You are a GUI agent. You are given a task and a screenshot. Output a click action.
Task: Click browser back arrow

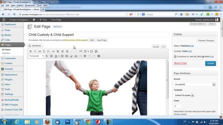tap(3, 14)
